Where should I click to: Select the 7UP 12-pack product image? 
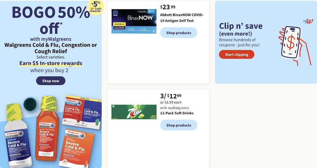tap(134, 112)
